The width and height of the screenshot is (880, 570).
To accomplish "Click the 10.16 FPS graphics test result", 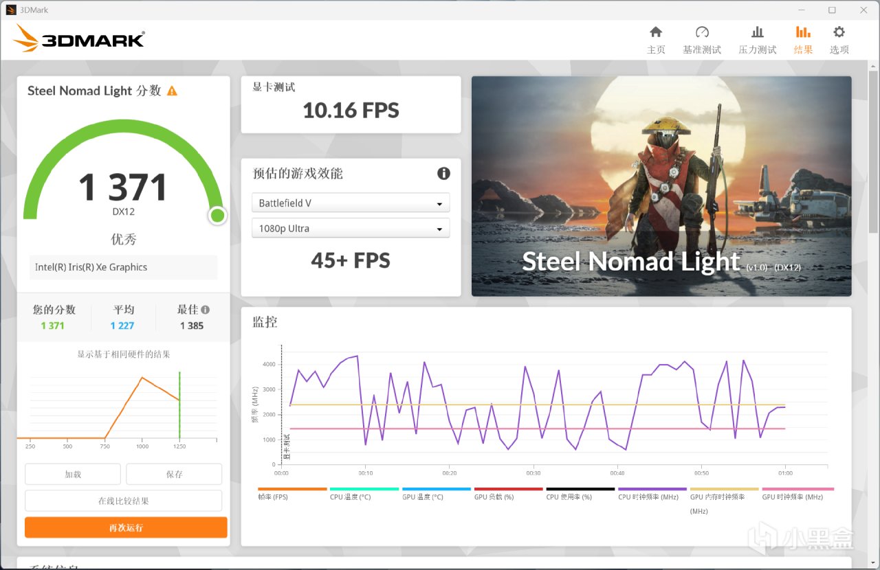I will tap(351, 111).
